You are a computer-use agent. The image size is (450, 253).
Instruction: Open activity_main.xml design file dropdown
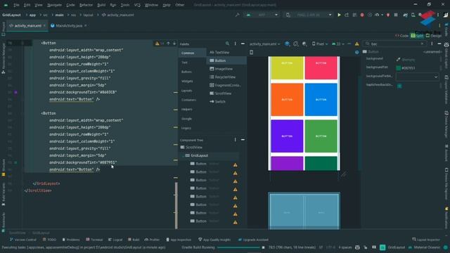pos(264,44)
